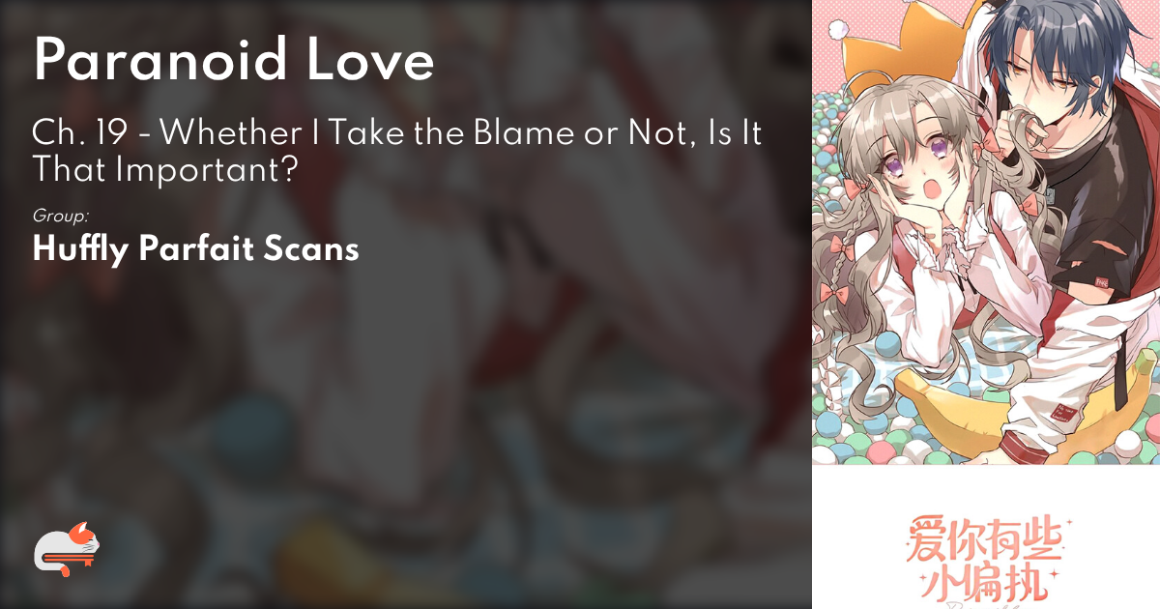Open the manga cover artwork
Image resolution: width=1160 pixels, height=609 pixels.
point(986,232)
